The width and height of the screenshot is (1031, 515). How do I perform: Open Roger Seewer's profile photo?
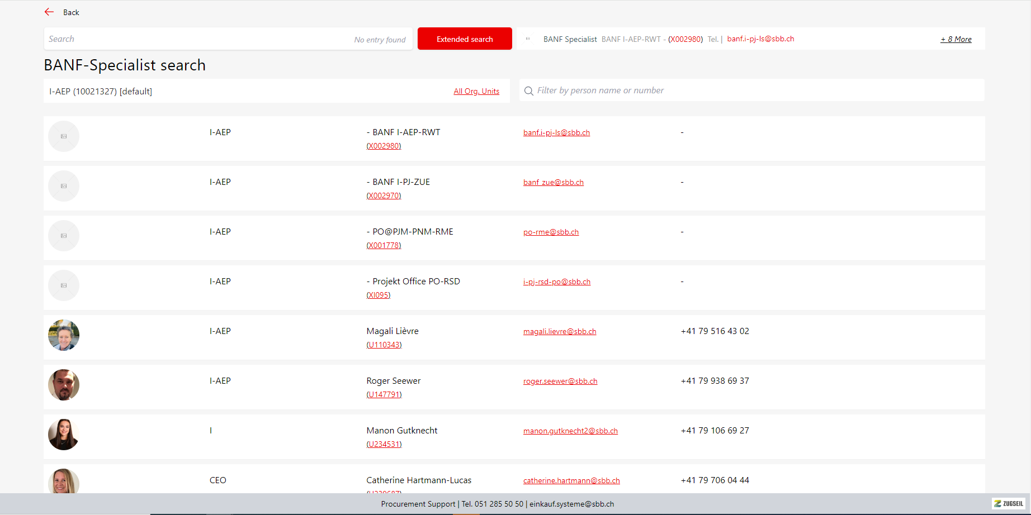tap(64, 385)
